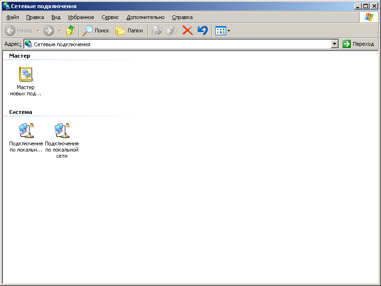Screen dimensions: 381x286
Task: Select the Подключение по локальной сети icon
Action: tap(62, 141)
